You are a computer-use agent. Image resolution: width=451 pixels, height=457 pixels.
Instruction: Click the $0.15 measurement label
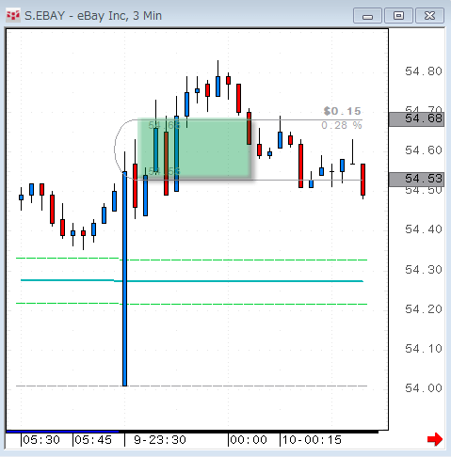[343, 111]
